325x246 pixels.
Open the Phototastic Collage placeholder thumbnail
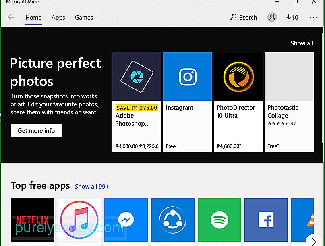289,76
